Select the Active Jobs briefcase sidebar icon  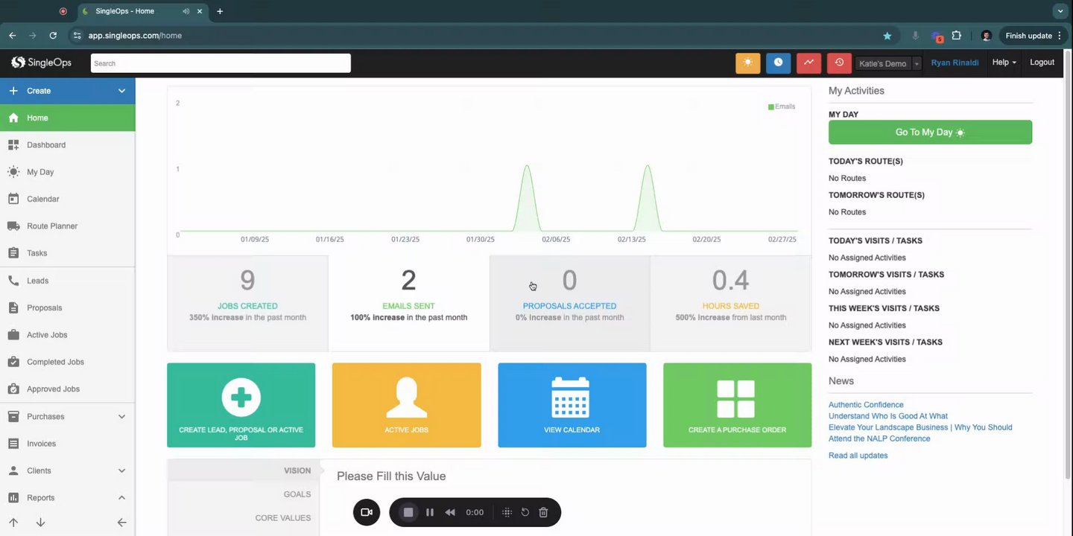[13, 335]
